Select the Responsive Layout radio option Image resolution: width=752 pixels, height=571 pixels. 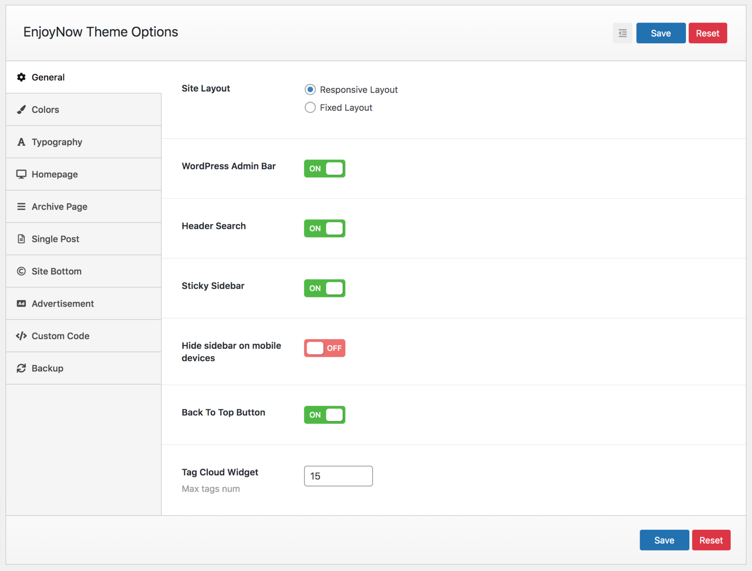(x=310, y=89)
